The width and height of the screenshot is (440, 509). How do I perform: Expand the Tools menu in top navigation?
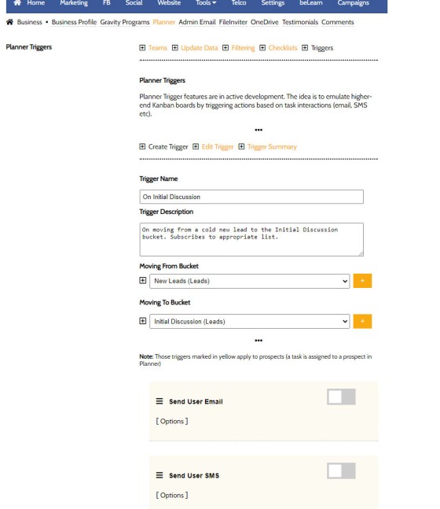pos(206,3)
